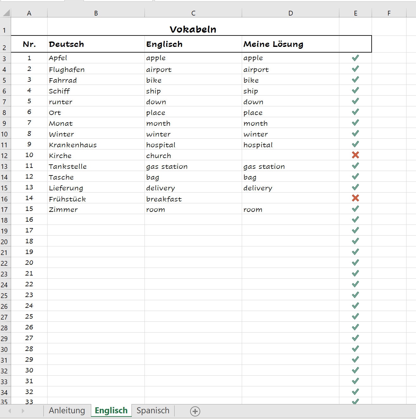This screenshot has width=416, height=419.
Task: Select the Englisch sheet tab
Action: [x=111, y=410]
